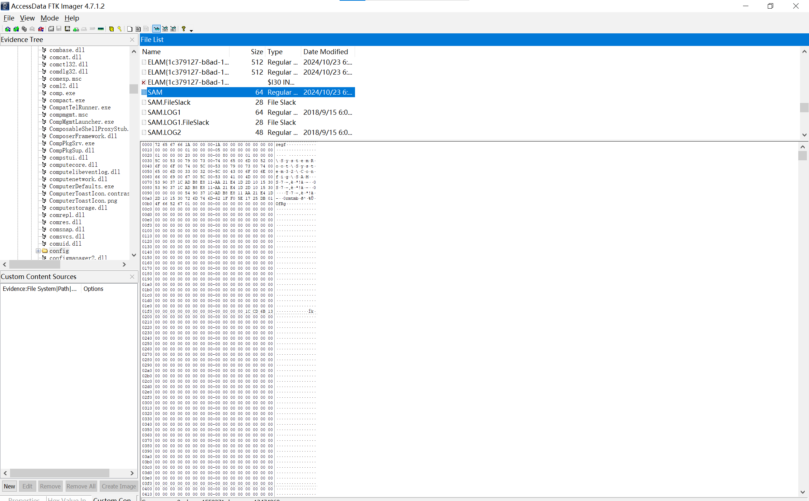This screenshot has height=501, width=809.
Task: Sort file list by Type column
Action: click(283, 52)
